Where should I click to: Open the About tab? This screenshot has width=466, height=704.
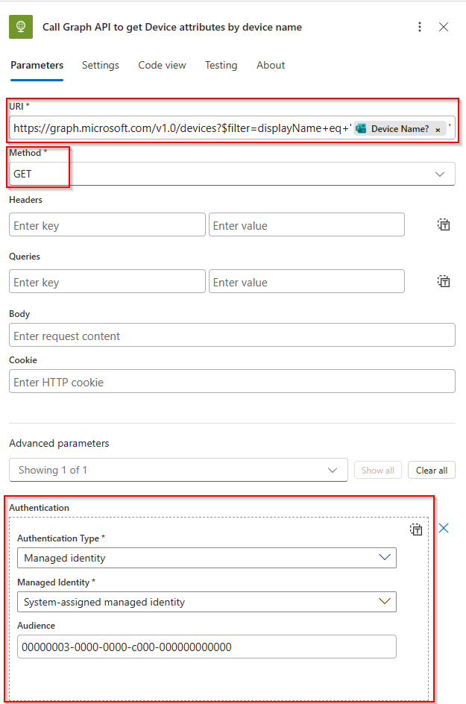click(271, 65)
